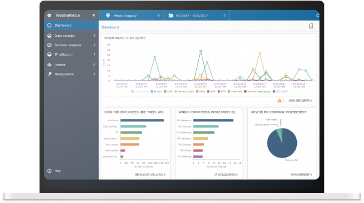
Task: Open the DATA SECURITY link
Action: tap(300, 101)
